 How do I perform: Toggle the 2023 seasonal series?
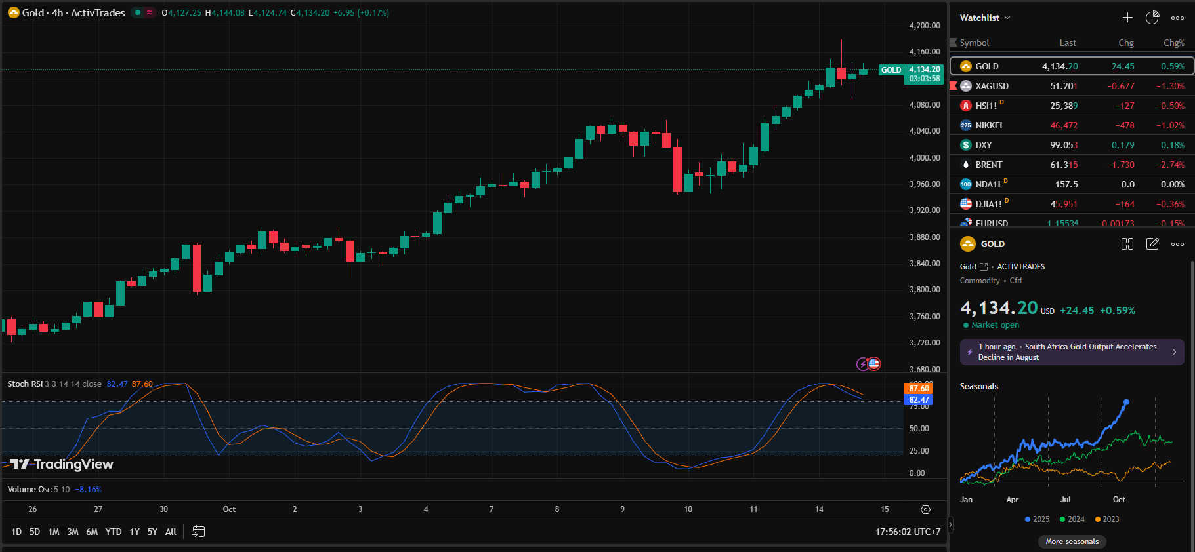pos(1107,519)
